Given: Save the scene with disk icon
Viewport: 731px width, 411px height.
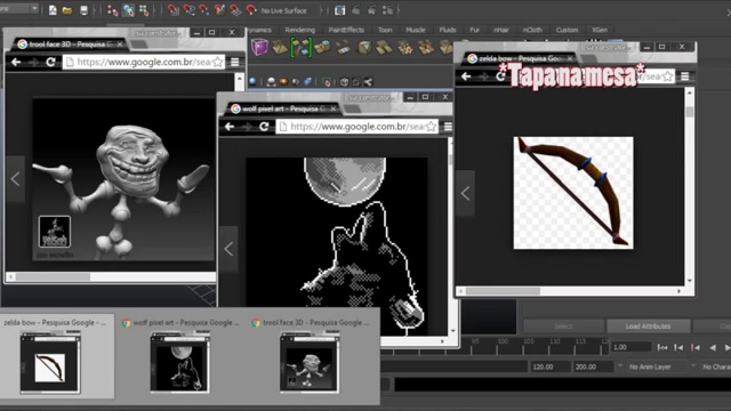Looking at the screenshot, I should [83, 10].
